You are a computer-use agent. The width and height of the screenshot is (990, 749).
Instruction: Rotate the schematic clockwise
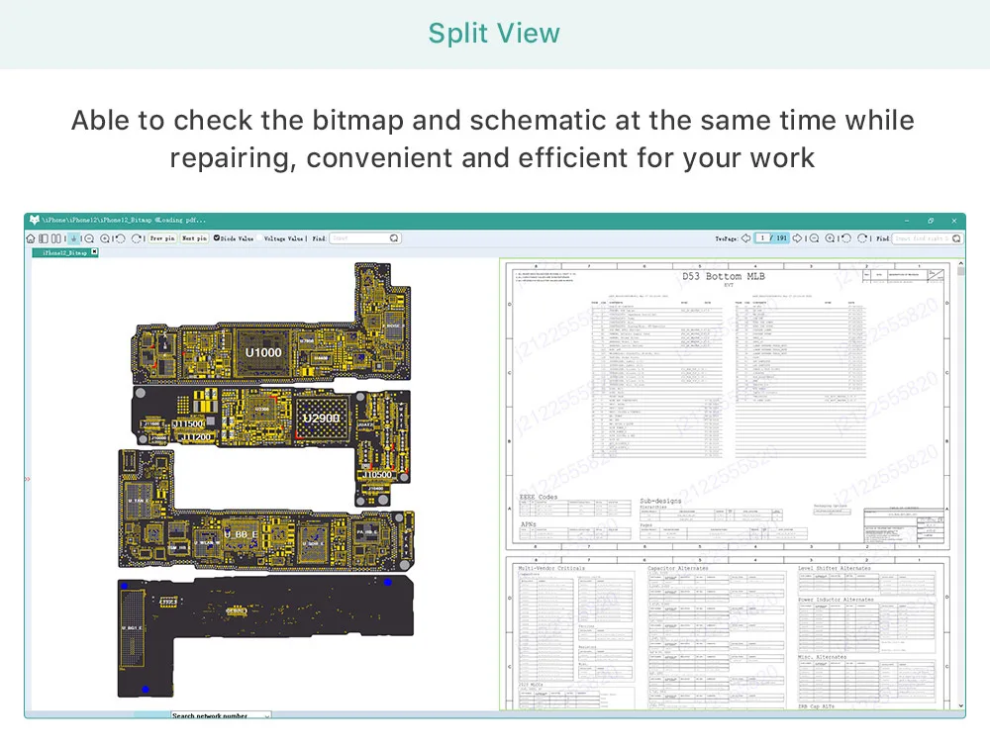tap(862, 238)
